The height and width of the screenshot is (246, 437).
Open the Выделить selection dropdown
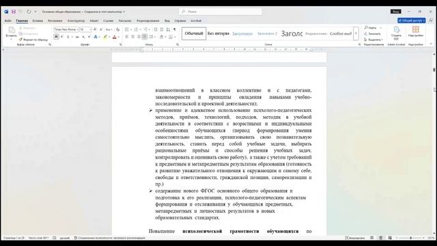tap(373, 40)
